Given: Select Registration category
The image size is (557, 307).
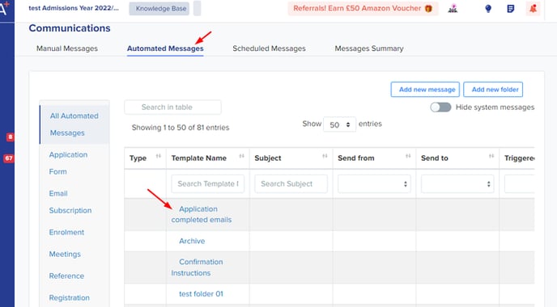Looking at the screenshot, I should (70, 298).
